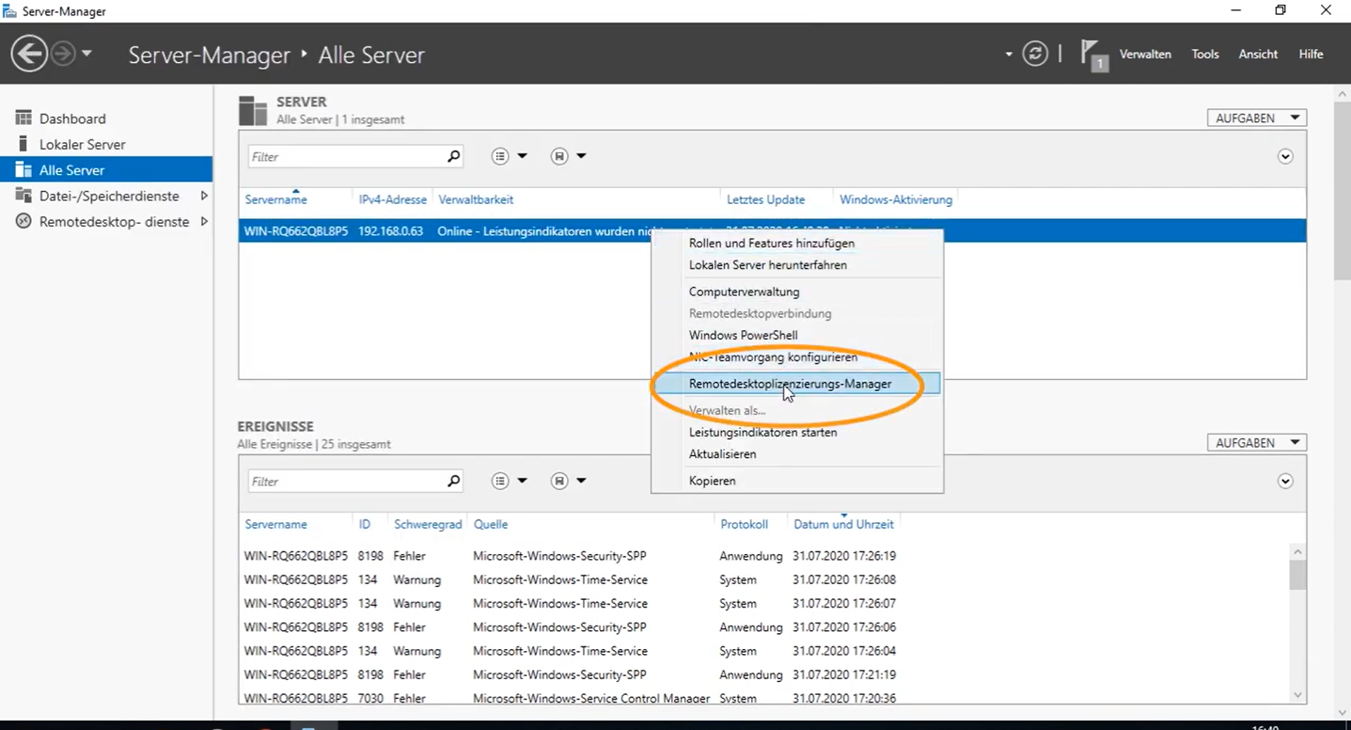1351x730 pixels.
Task: Open the Verwalten menu
Action: tap(1145, 54)
